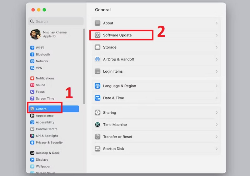Open Network label in sidebar
The image size is (250, 176).
(42, 61)
